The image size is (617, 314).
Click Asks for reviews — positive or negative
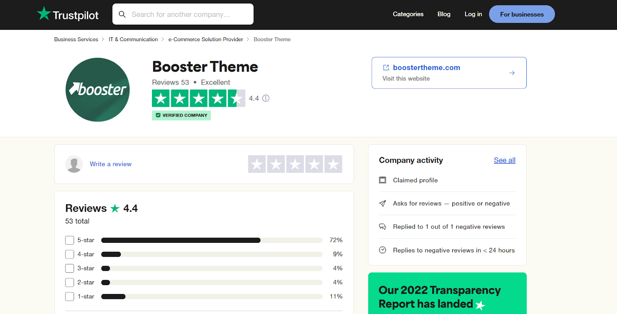coord(451,204)
